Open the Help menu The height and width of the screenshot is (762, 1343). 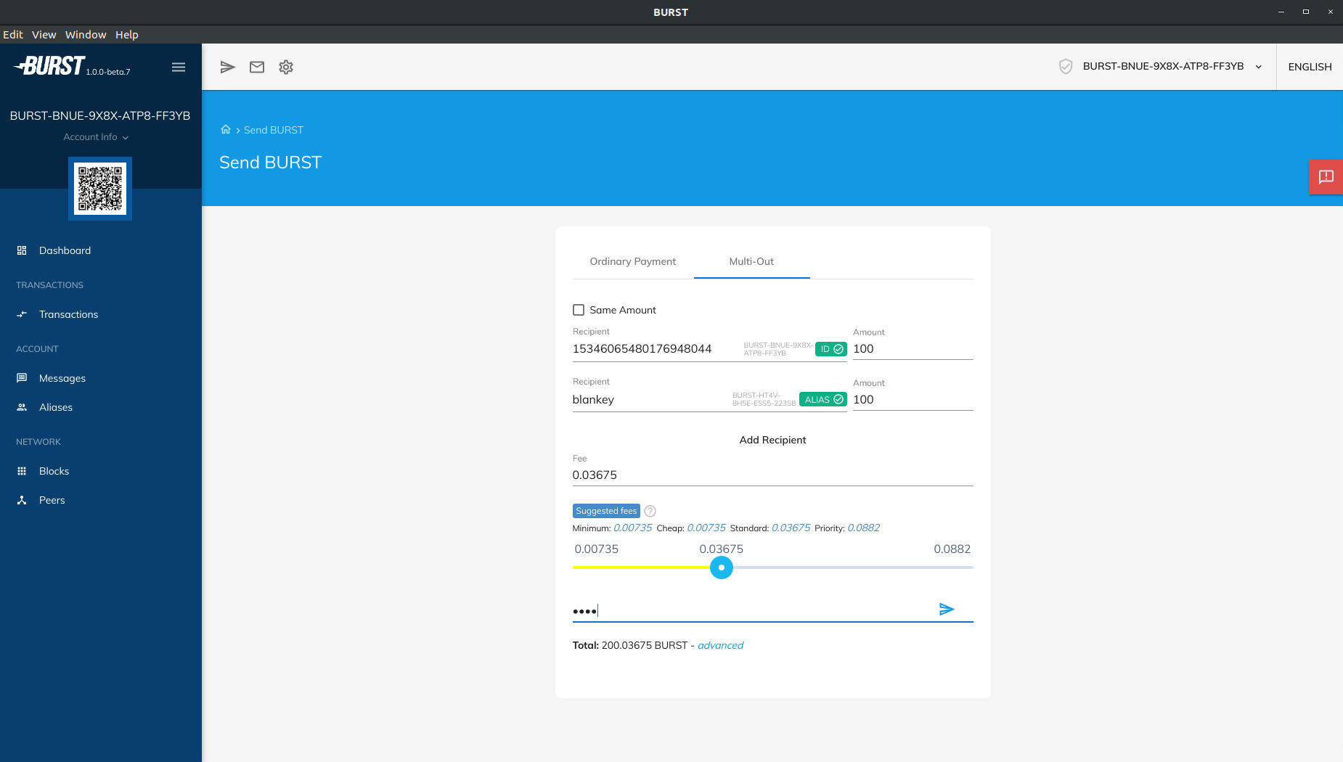click(126, 35)
